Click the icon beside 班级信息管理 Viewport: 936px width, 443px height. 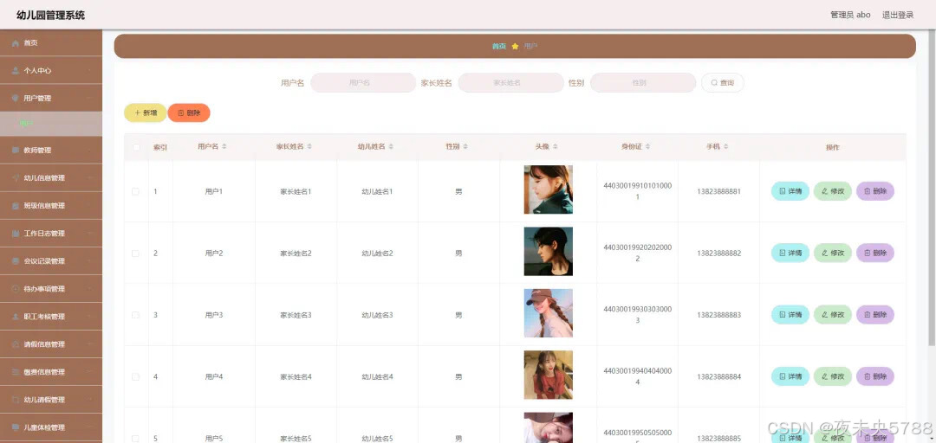click(x=16, y=206)
